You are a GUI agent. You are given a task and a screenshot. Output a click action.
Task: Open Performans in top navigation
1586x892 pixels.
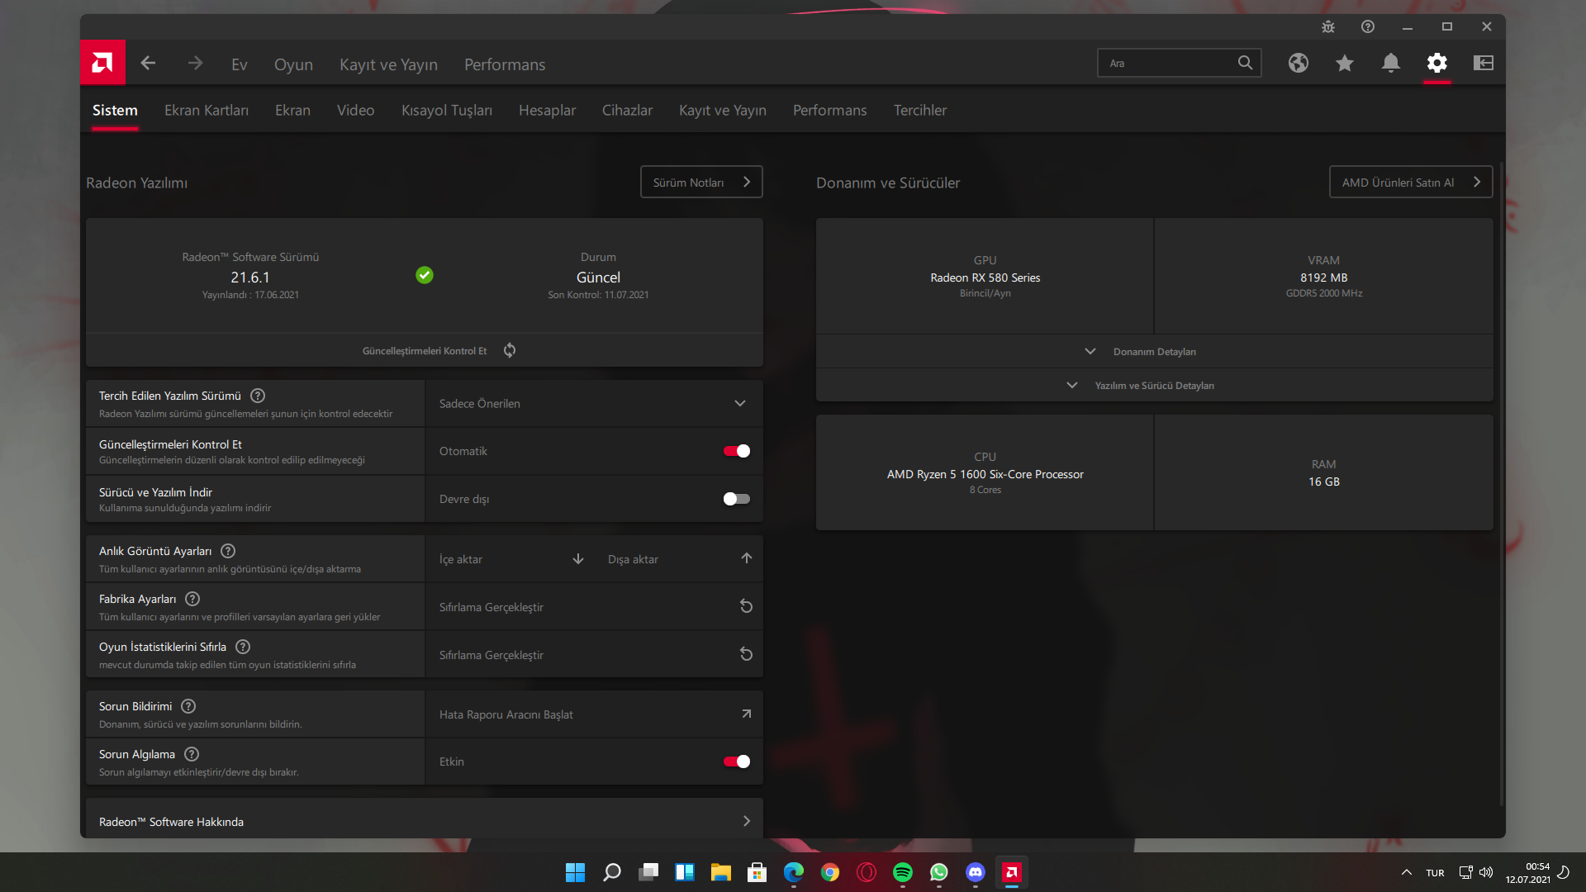pyautogui.click(x=505, y=64)
